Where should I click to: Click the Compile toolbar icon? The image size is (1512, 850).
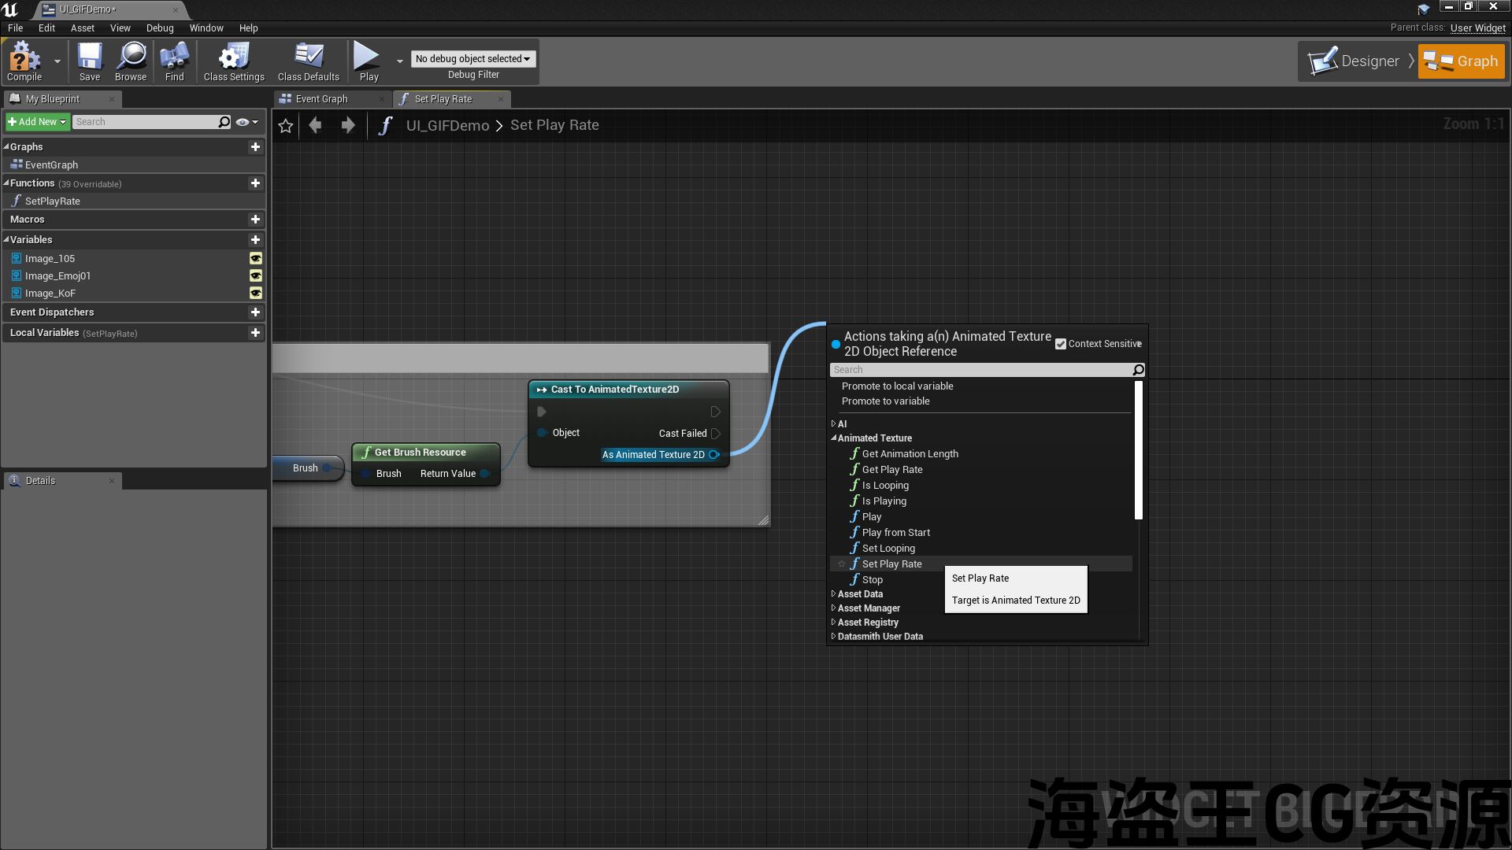click(x=24, y=61)
